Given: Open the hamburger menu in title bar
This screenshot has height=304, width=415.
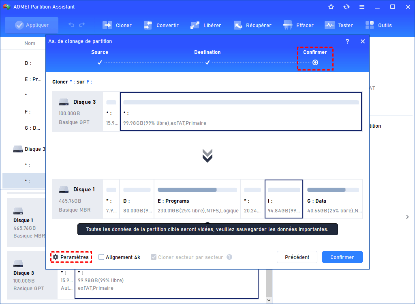Looking at the screenshot, I should pos(362,6).
